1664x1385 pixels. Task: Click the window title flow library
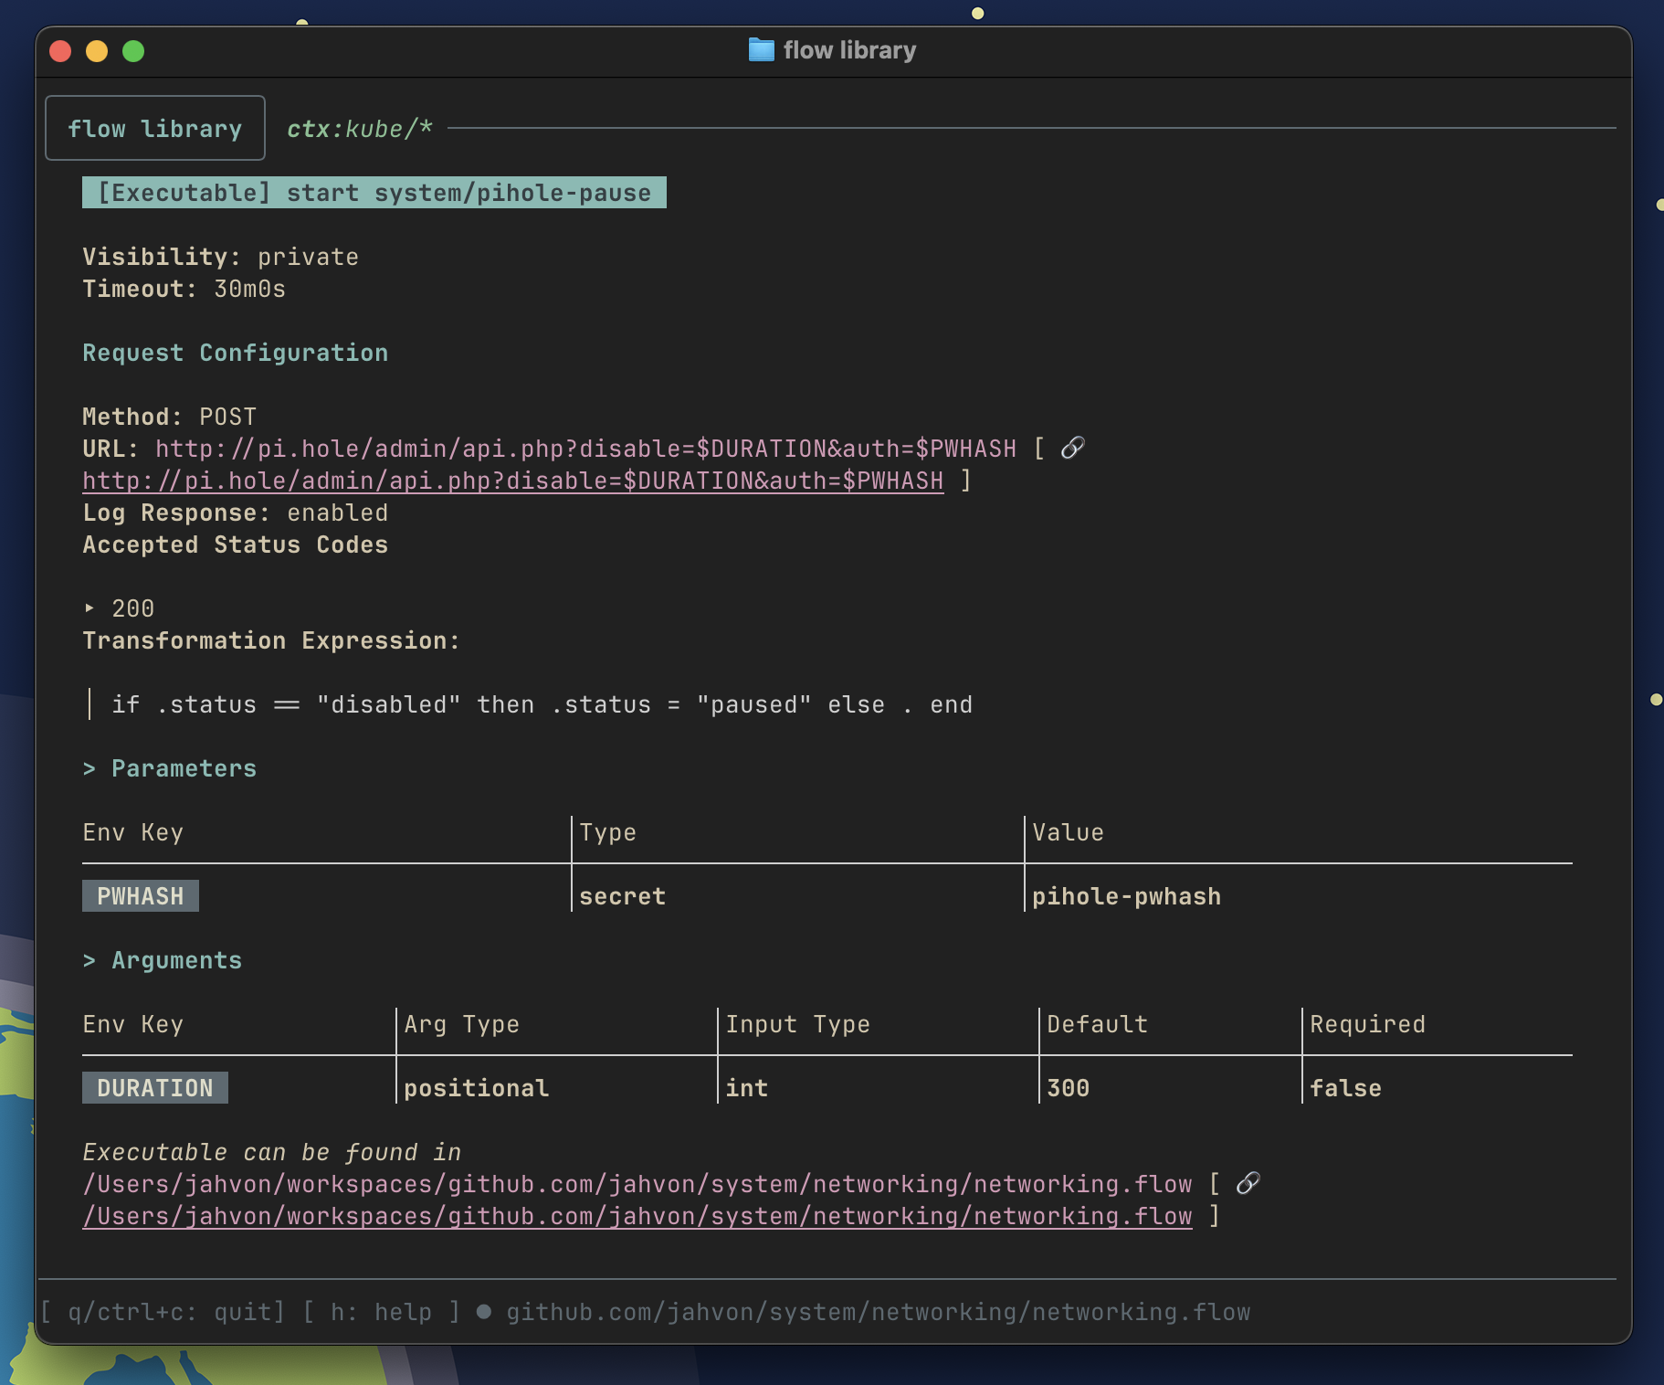point(849,50)
